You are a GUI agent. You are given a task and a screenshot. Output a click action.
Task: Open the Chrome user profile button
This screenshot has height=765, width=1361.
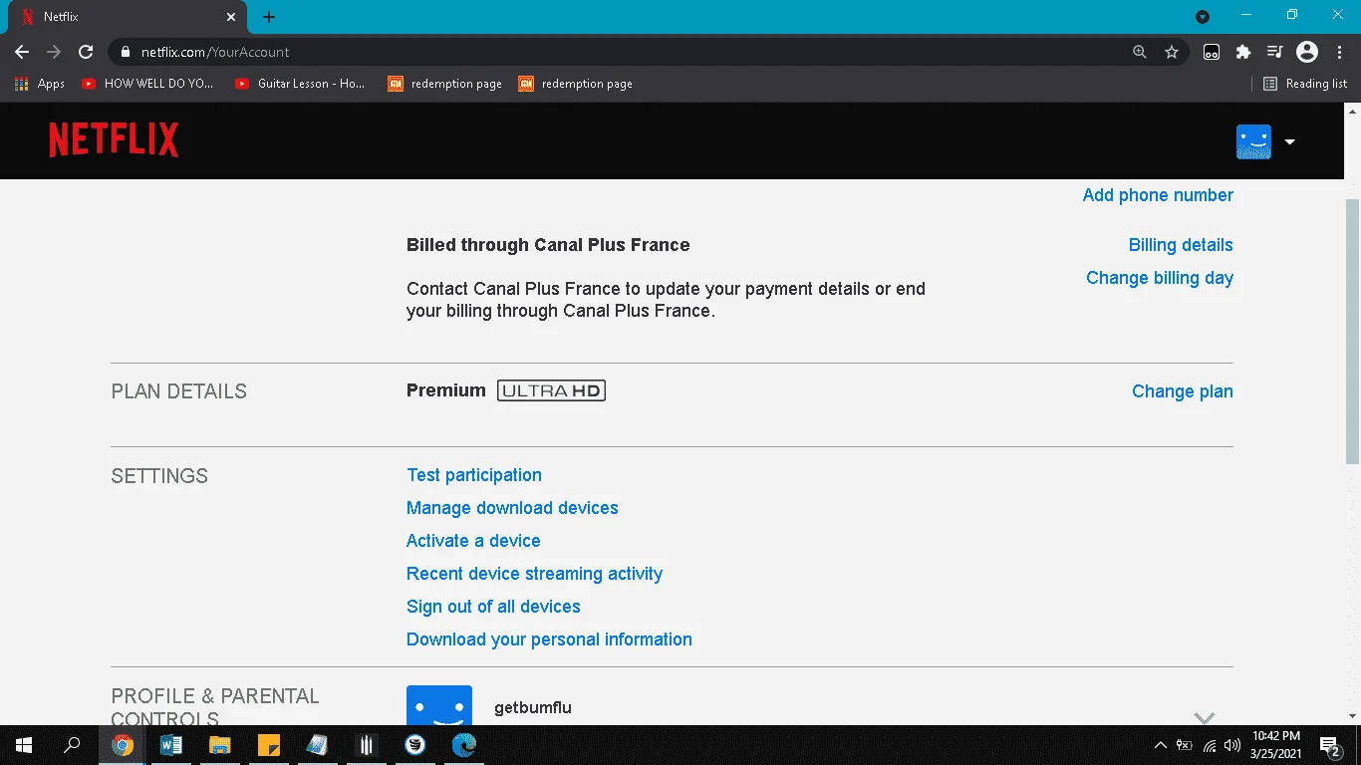tap(1307, 52)
